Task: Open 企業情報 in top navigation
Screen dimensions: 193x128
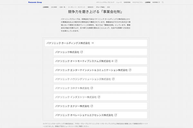Action: [148, 2]
